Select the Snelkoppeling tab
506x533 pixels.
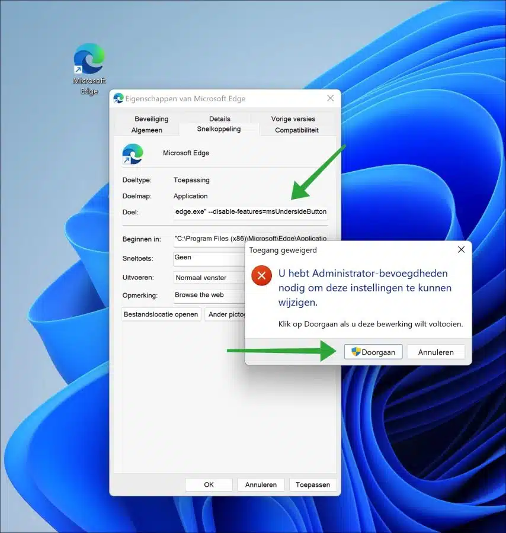tap(219, 129)
